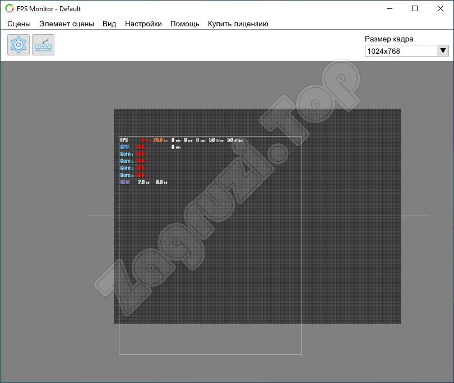Viewport: 454px width, 383px height.
Task: Open scene settings with the gear icon
Action: pos(18,45)
